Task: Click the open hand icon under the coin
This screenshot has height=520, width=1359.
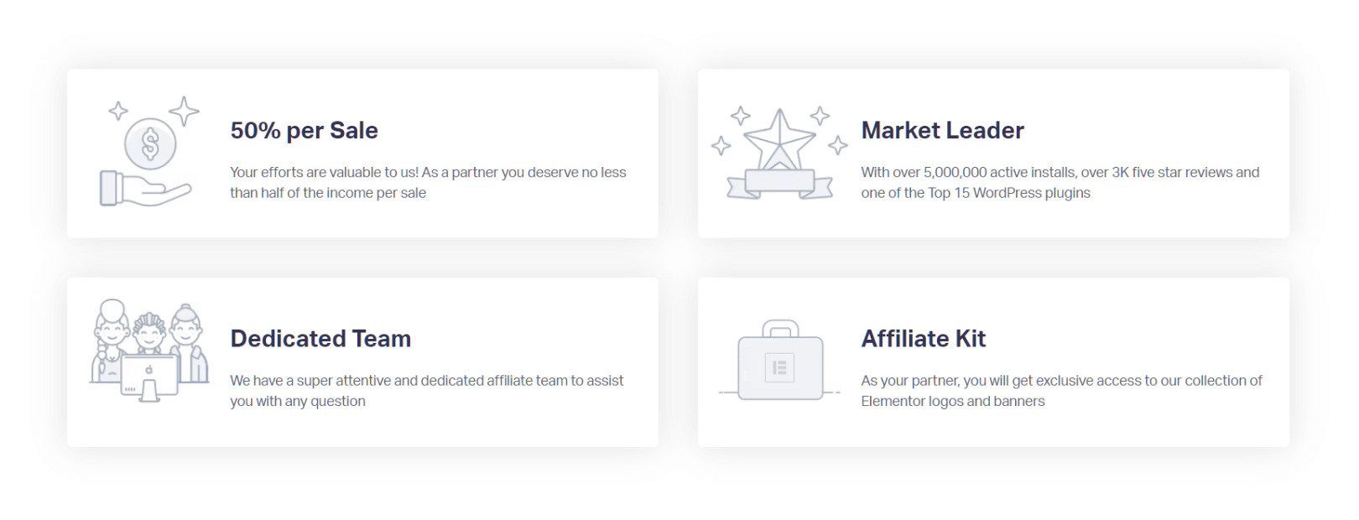Action: click(x=144, y=189)
